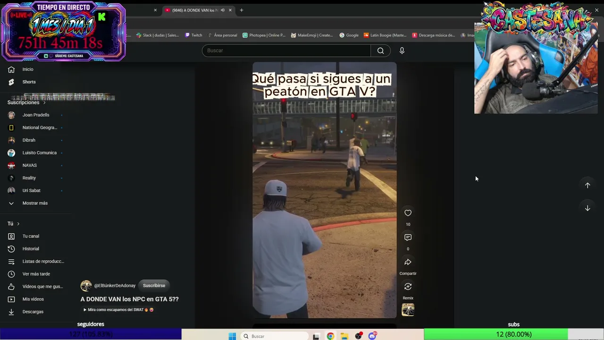Open the @ElBúnkerDeAdonay channel link
The height and width of the screenshot is (340, 604).
(115, 286)
